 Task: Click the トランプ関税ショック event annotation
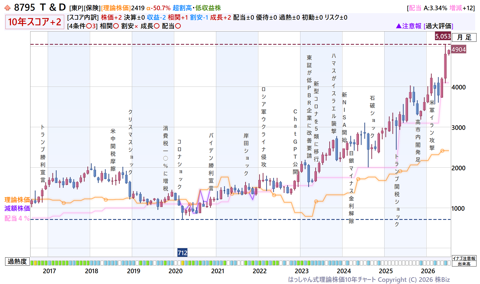(x=397, y=190)
